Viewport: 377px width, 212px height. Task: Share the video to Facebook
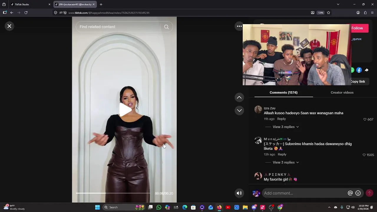(359, 70)
